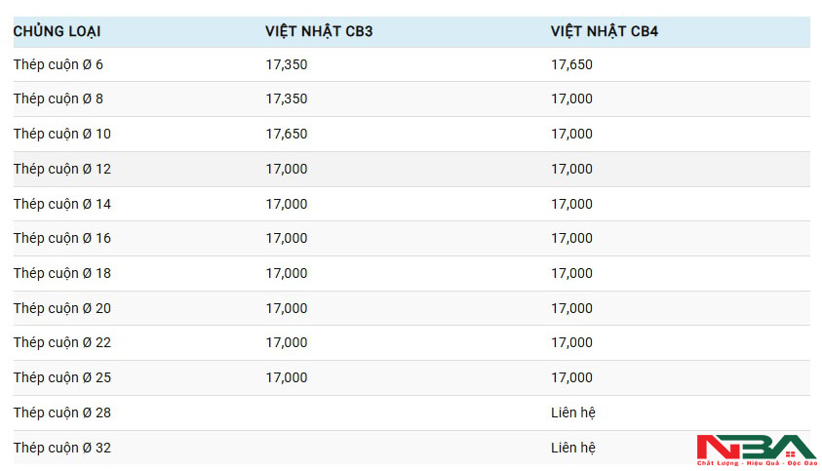Select the Thép cuộn Ø 32 row label
The width and height of the screenshot is (822, 471).
62,448
